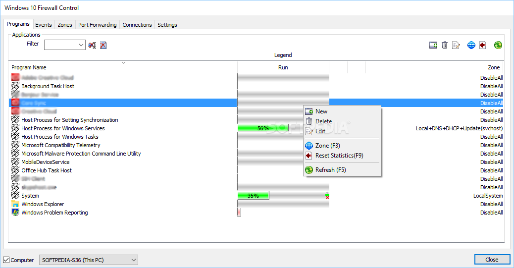Switch to the Events tab
The image size is (514, 268).
pyautogui.click(x=43, y=25)
